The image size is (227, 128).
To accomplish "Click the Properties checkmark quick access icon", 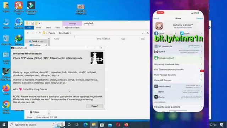I will pos(32,23).
